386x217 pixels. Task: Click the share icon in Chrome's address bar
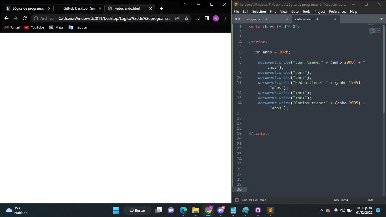pos(177,18)
